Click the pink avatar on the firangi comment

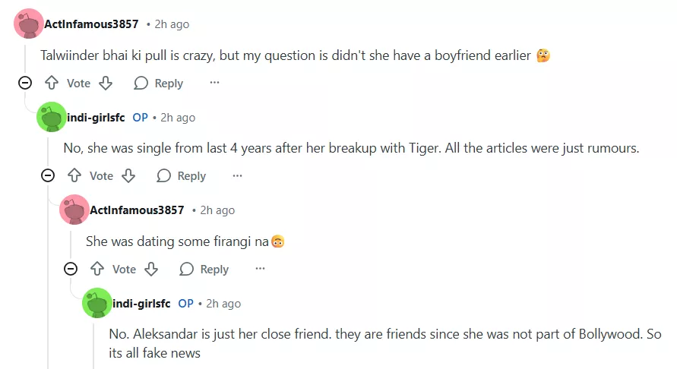(x=74, y=210)
